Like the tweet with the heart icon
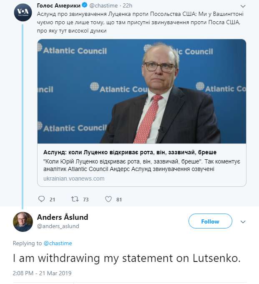This screenshot has height=284, width=259. tap(108, 199)
